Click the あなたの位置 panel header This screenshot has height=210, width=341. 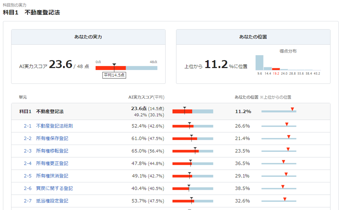tap(253, 37)
